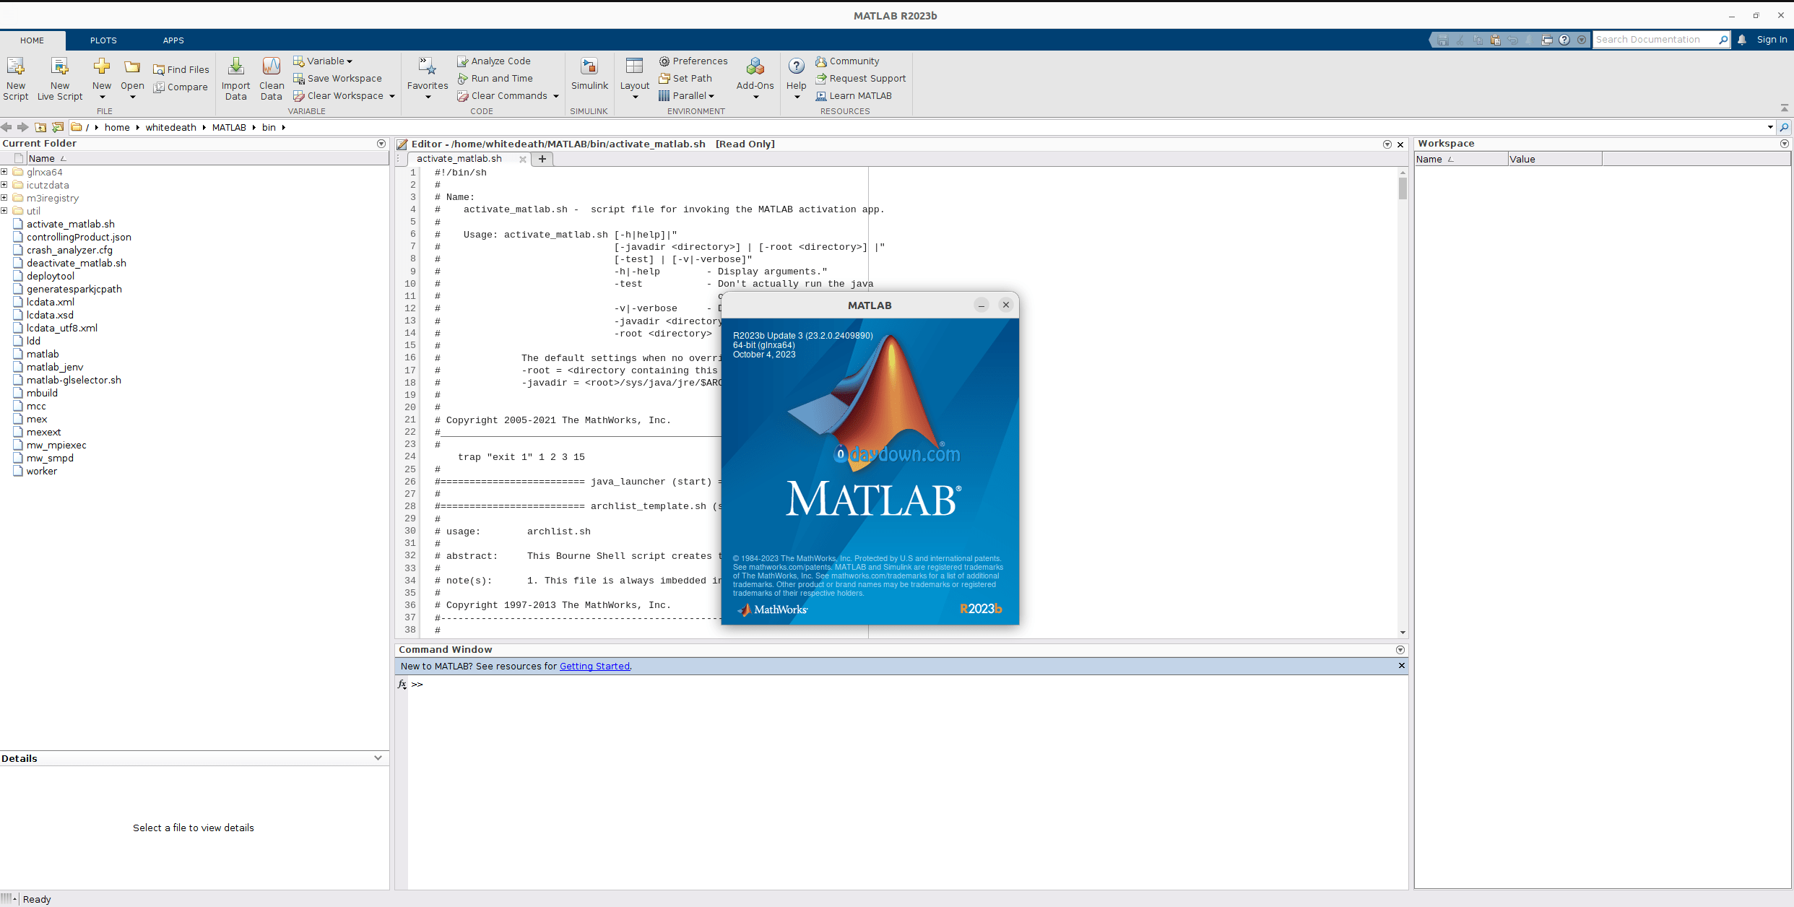Open the Clear Workspace dropdown arrow
Screen dimensions: 1794x907
392,96
